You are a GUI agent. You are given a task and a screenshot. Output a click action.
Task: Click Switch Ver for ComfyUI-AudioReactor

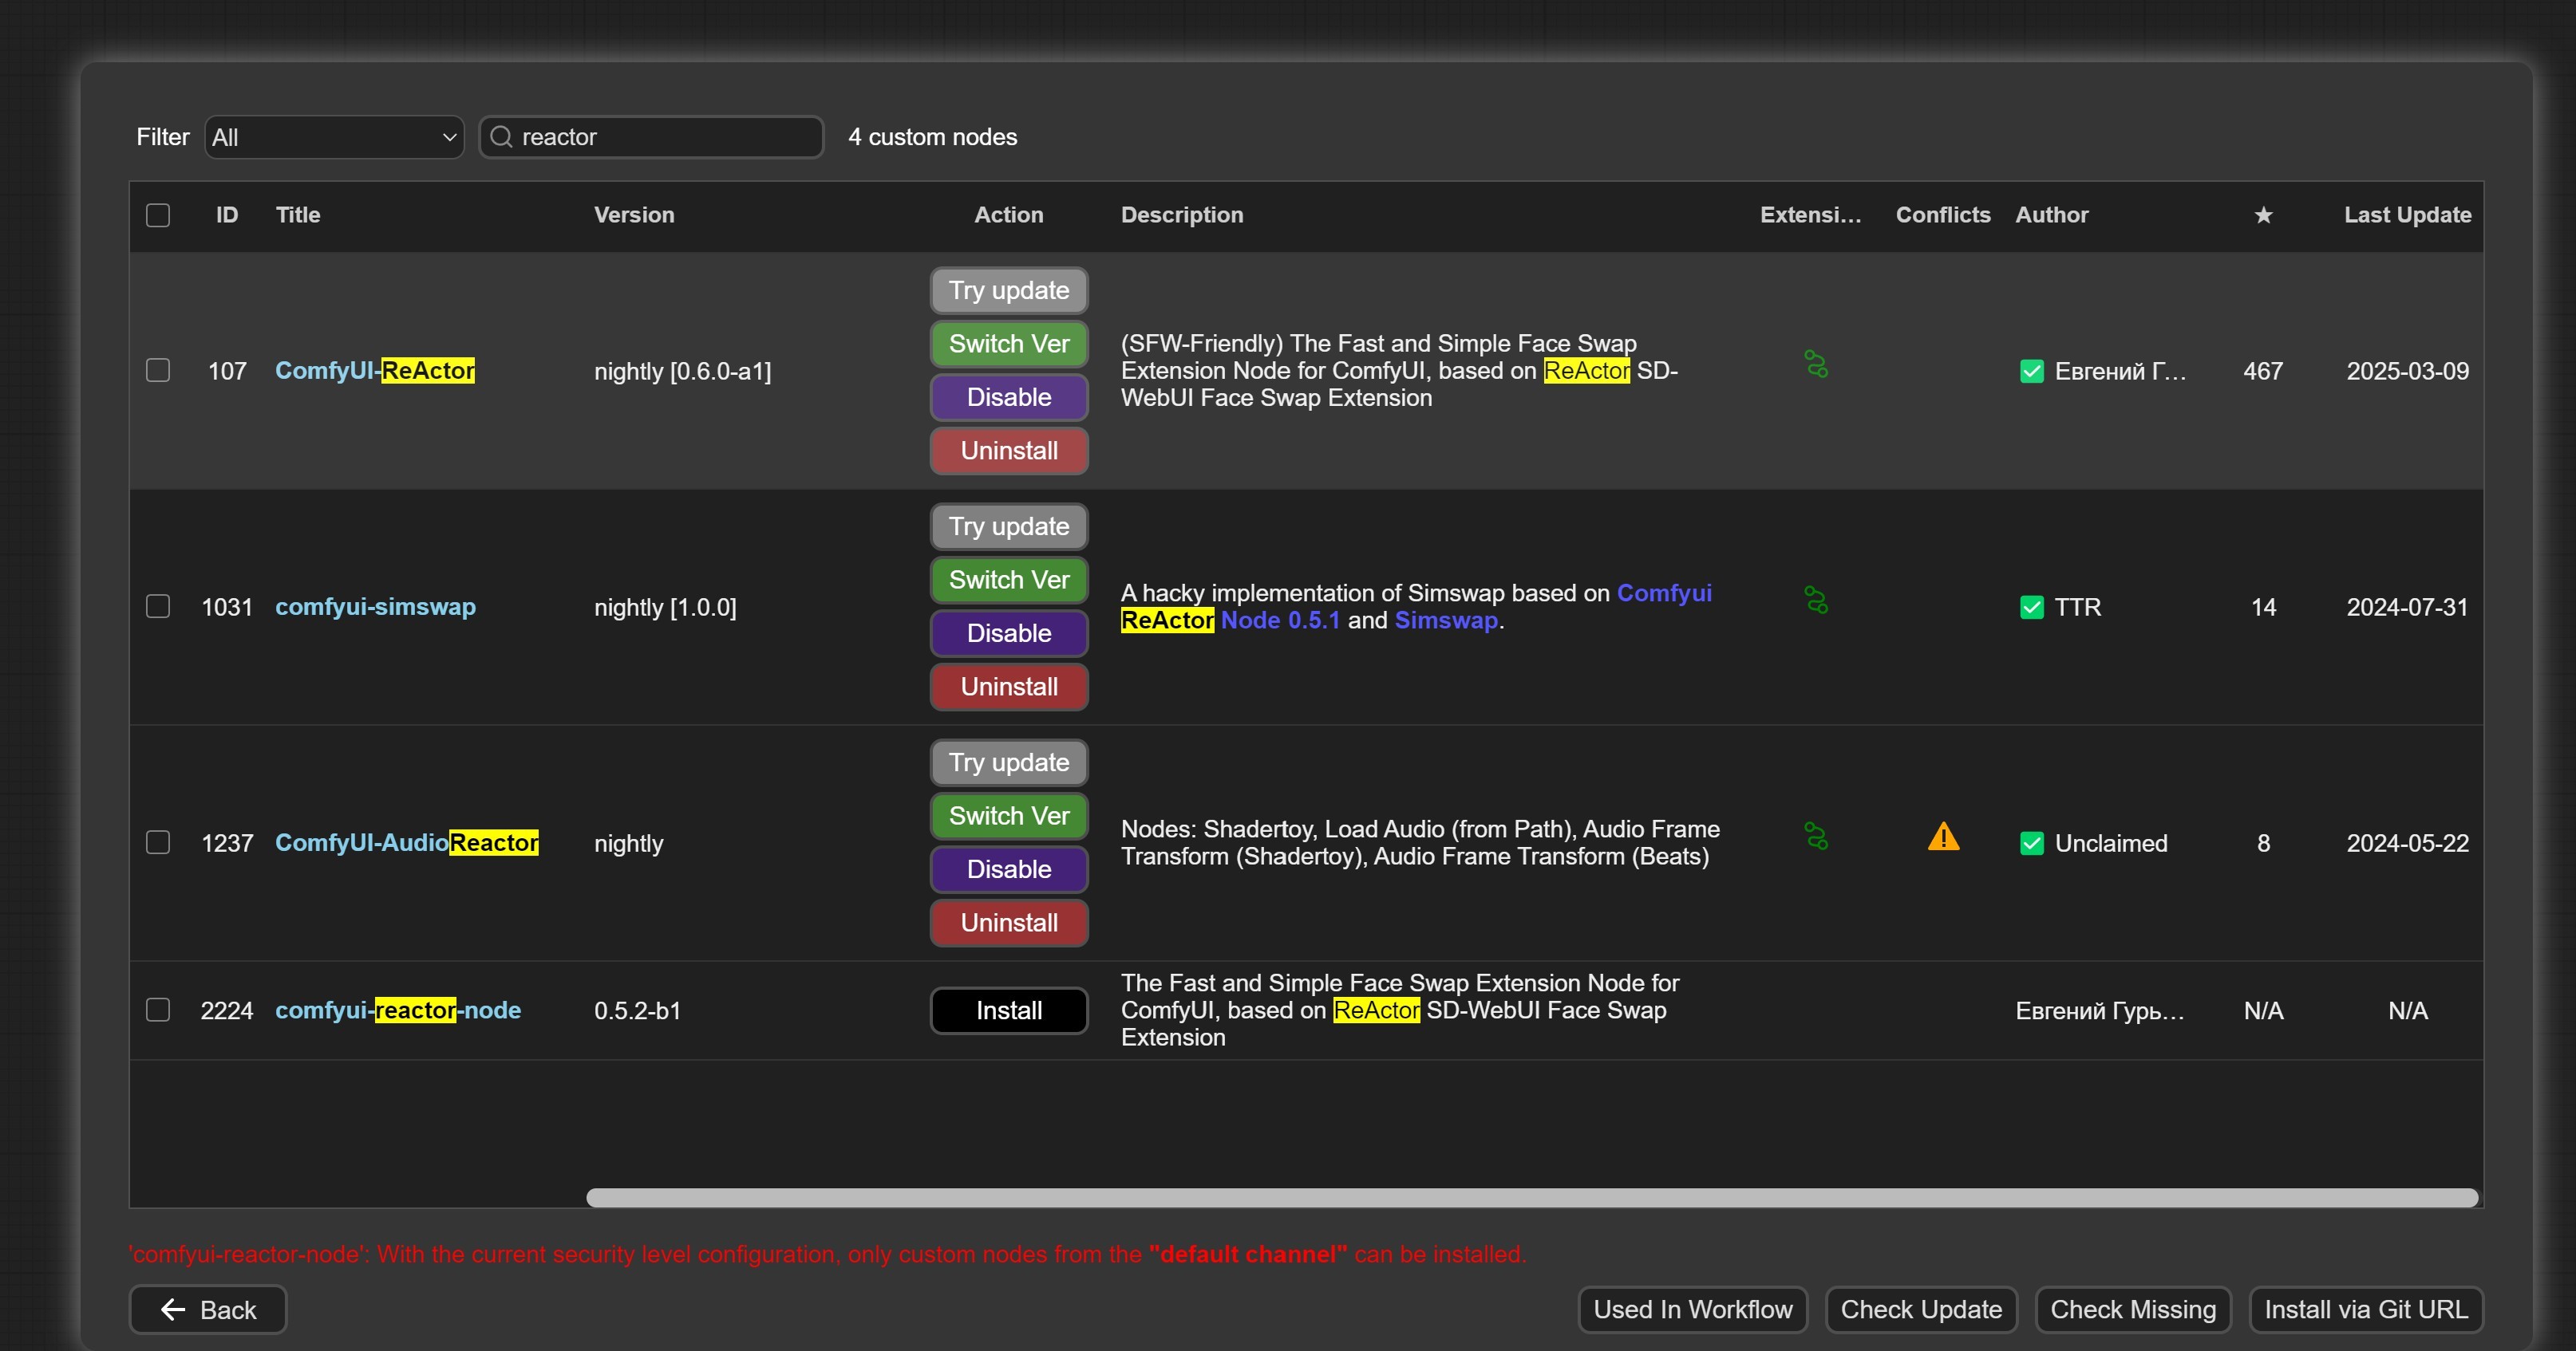pyautogui.click(x=1009, y=815)
